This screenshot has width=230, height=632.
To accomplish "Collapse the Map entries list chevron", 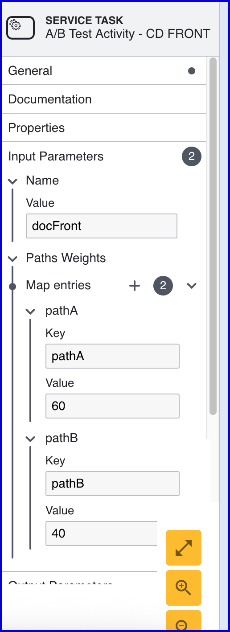I will point(192,286).
